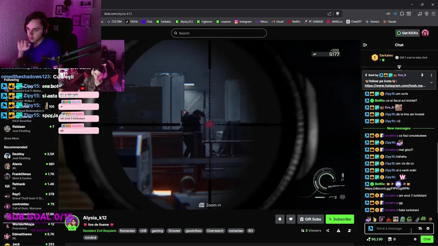Open chat identity badge in message box
The height and width of the screenshot is (246, 438).
371,229
